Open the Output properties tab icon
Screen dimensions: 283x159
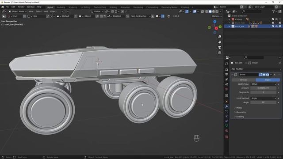click(x=226, y=75)
